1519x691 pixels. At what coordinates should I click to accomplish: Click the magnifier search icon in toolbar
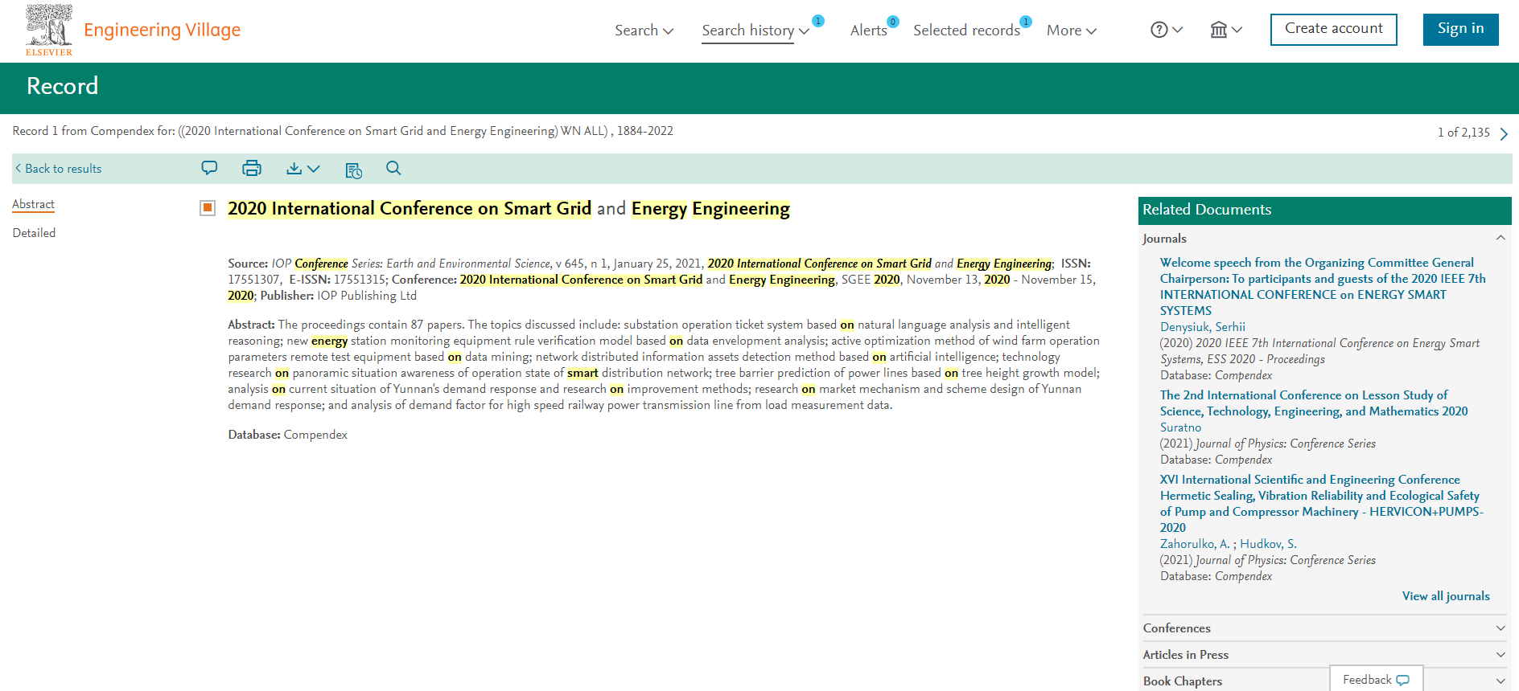tap(393, 168)
